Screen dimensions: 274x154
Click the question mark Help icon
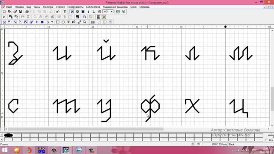point(65,12)
